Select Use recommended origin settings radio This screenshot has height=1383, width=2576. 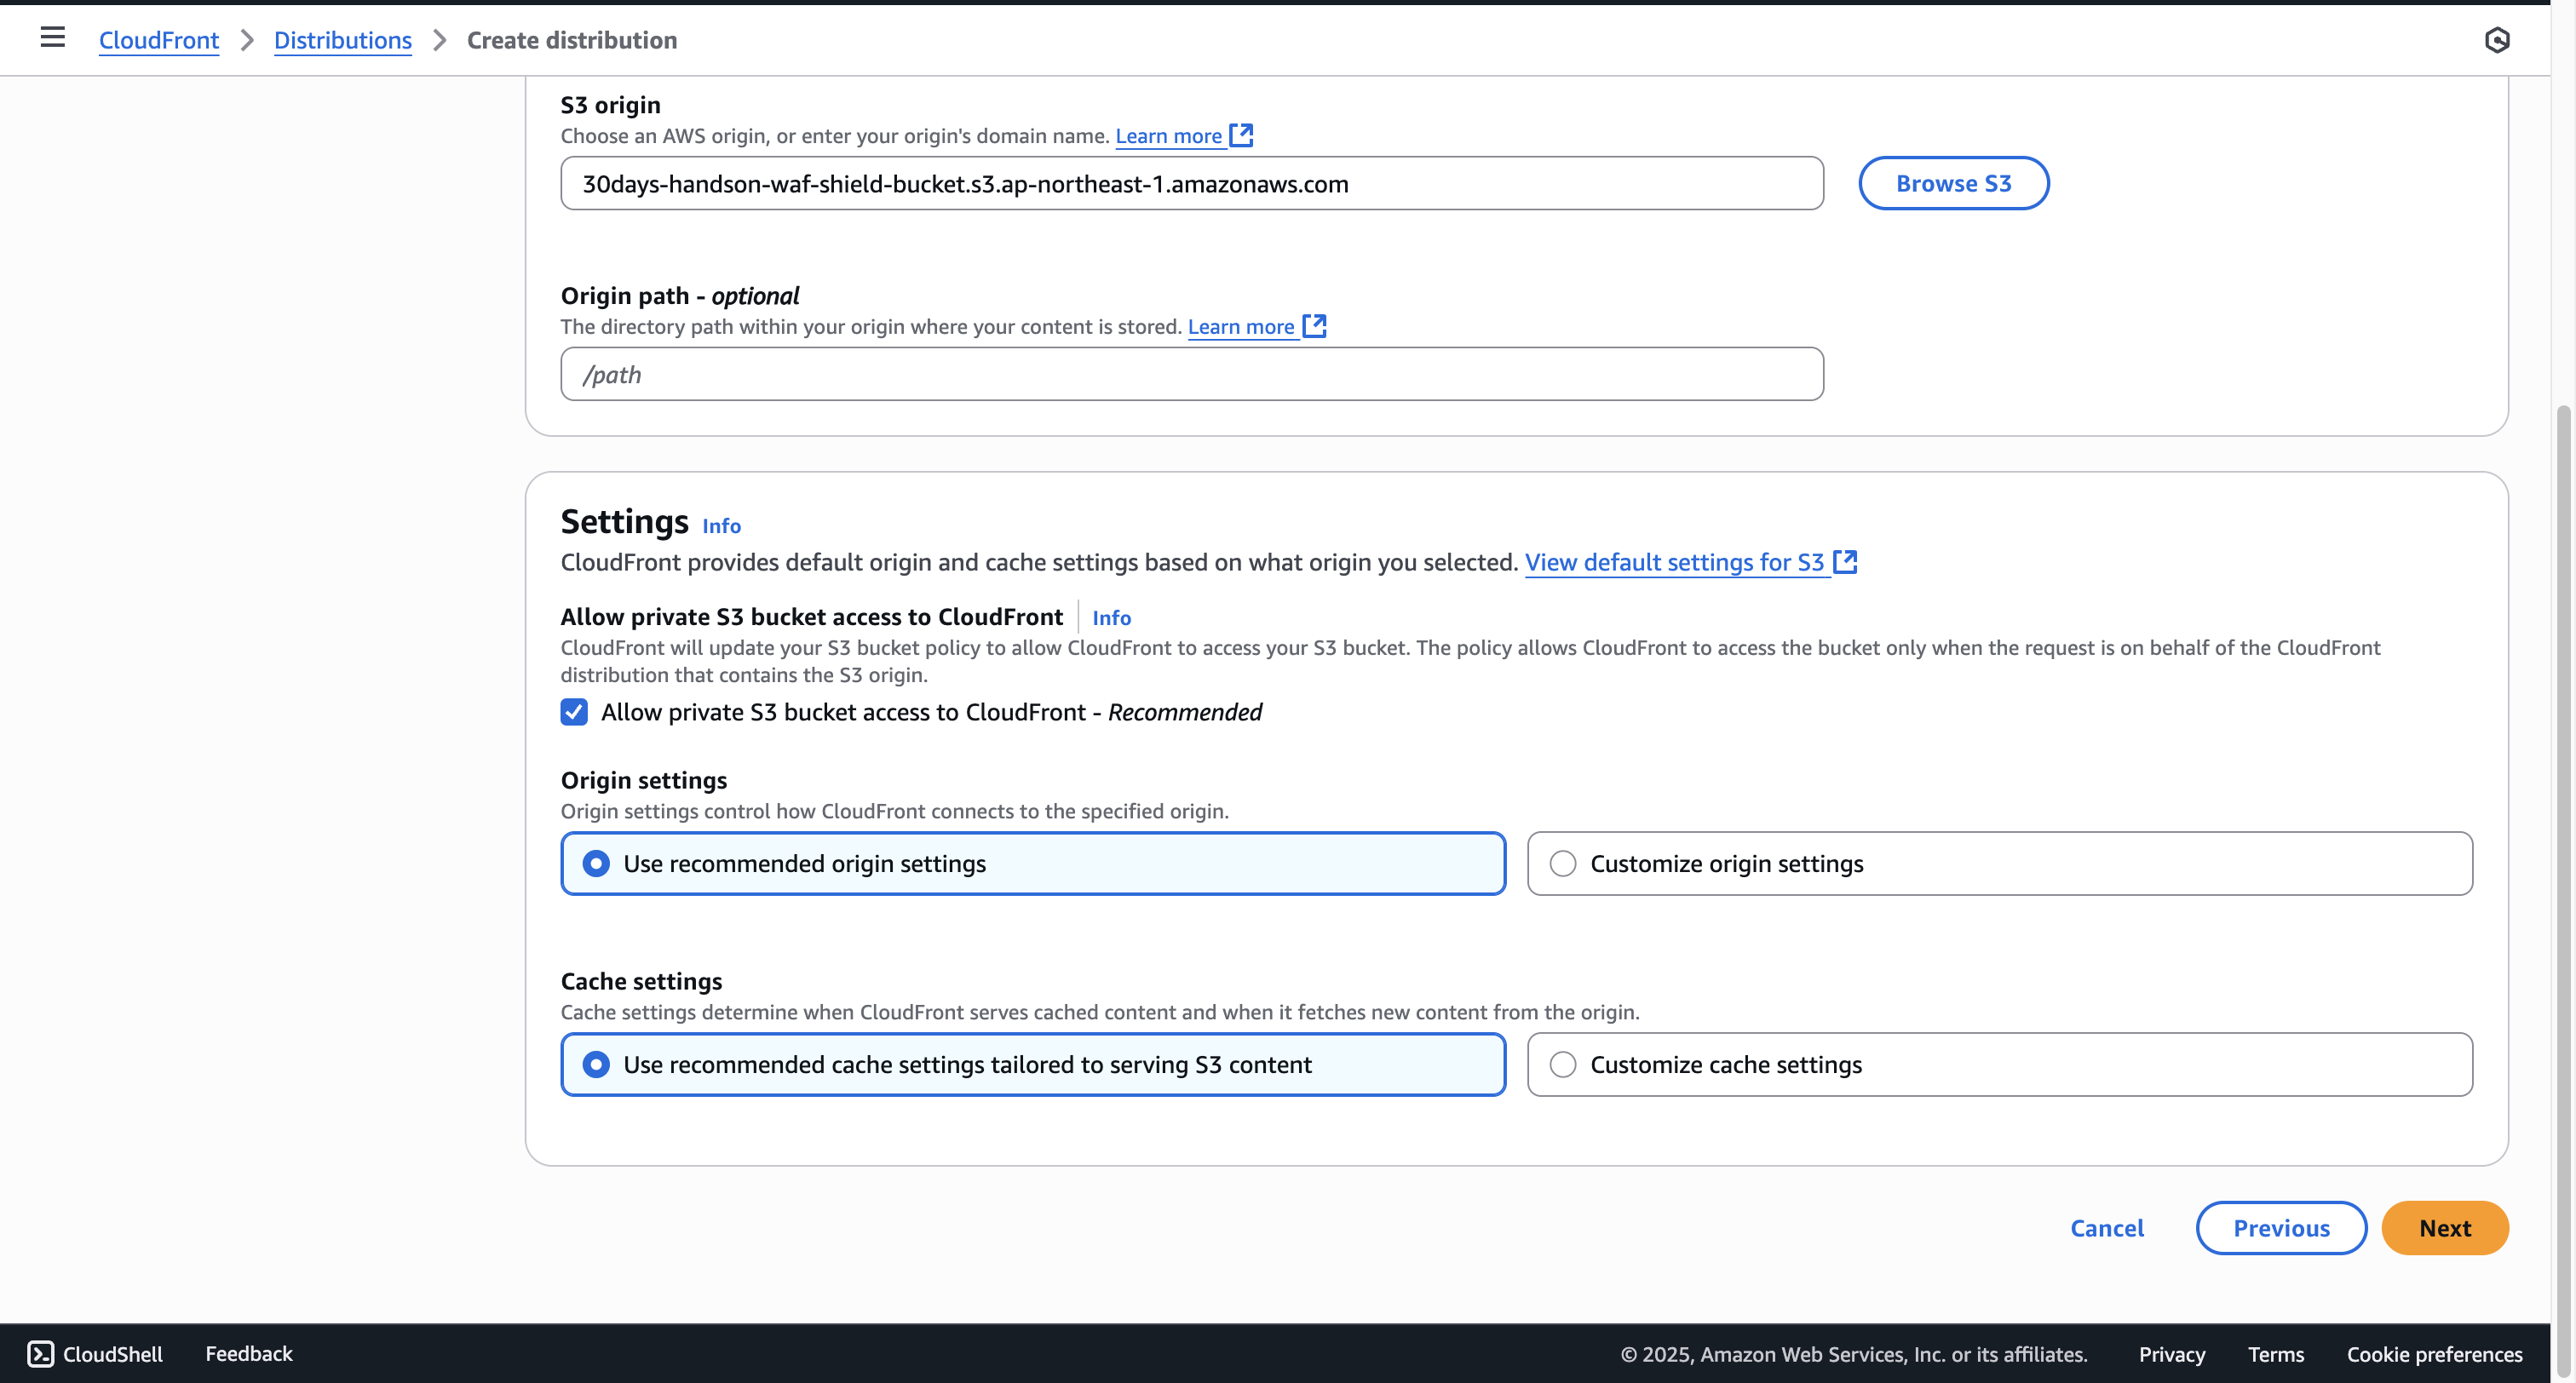pyautogui.click(x=596, y=863)
